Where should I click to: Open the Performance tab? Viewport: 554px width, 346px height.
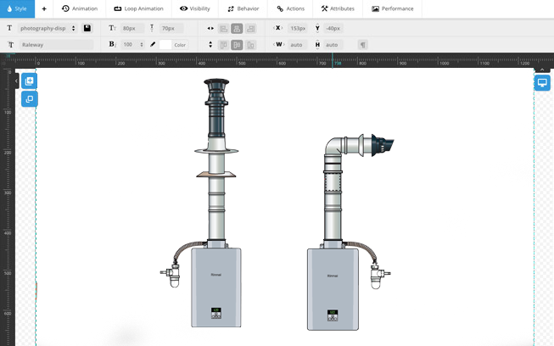393,8
